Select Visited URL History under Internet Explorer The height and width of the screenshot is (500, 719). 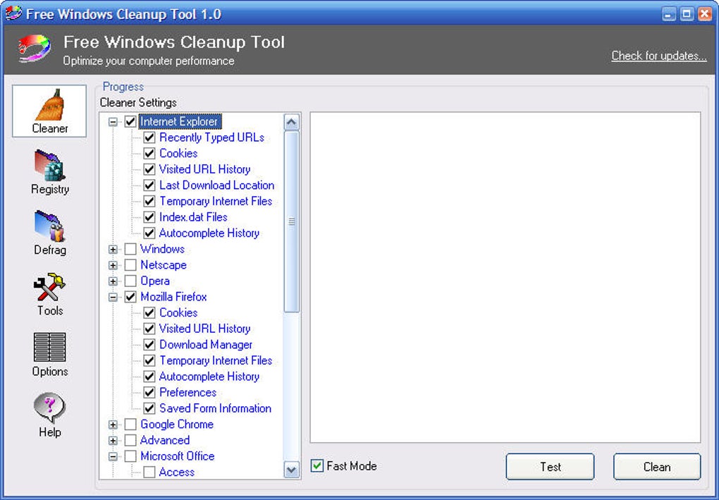pos(204,169)
